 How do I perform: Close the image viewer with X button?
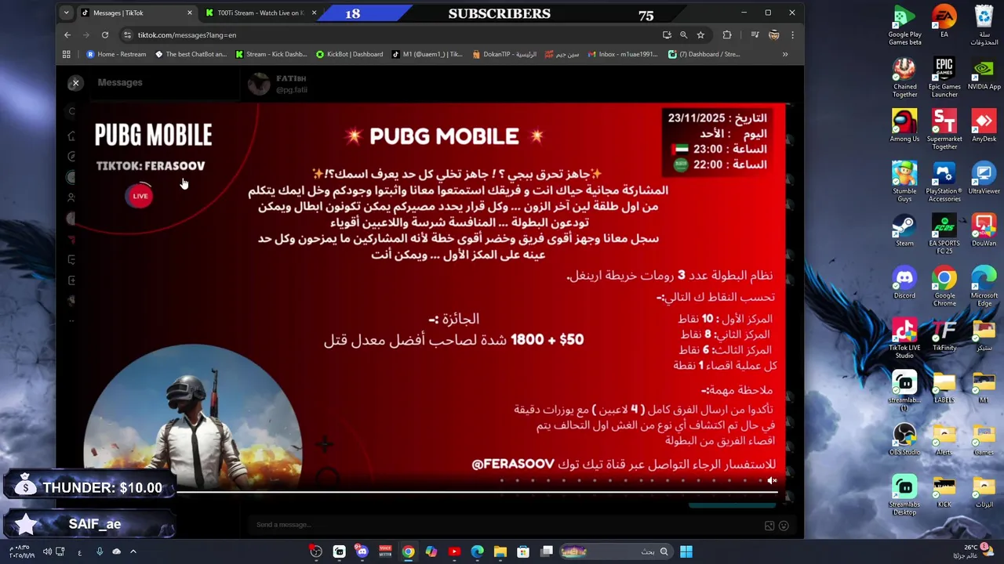point(75,83)
